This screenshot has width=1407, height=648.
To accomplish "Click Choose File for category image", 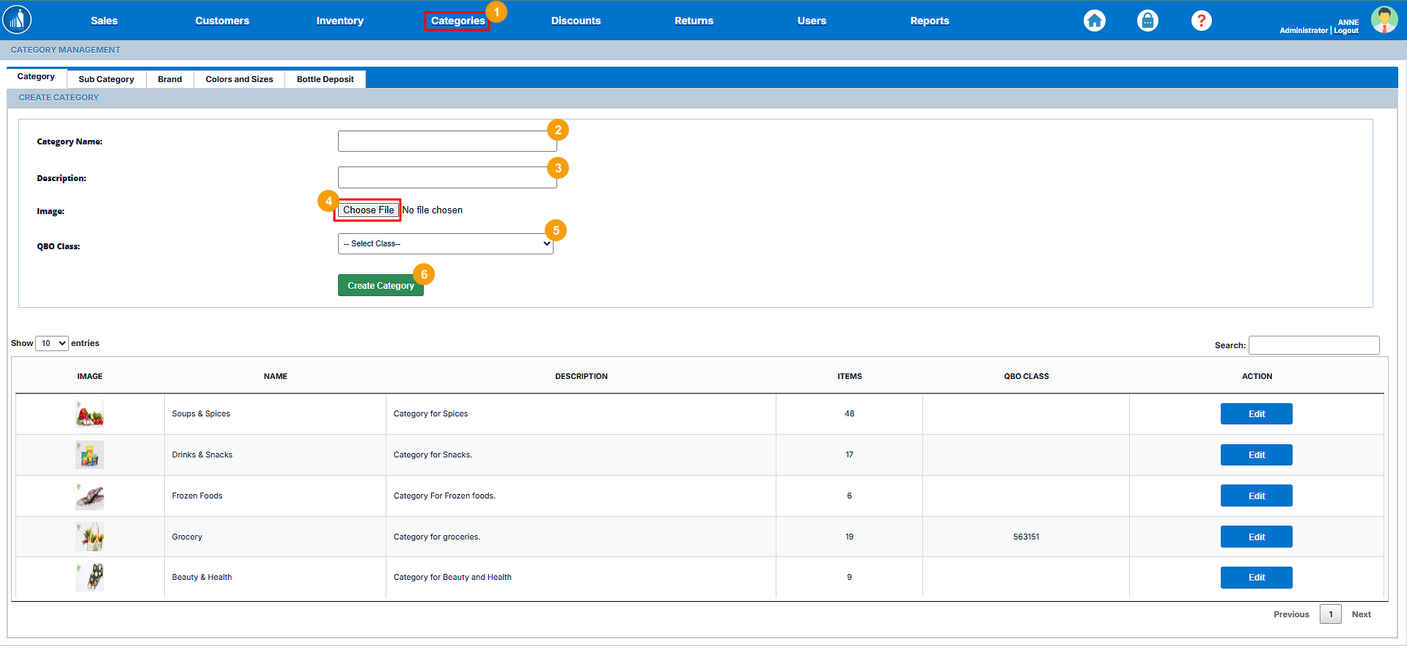I will (x=368, y=210).
